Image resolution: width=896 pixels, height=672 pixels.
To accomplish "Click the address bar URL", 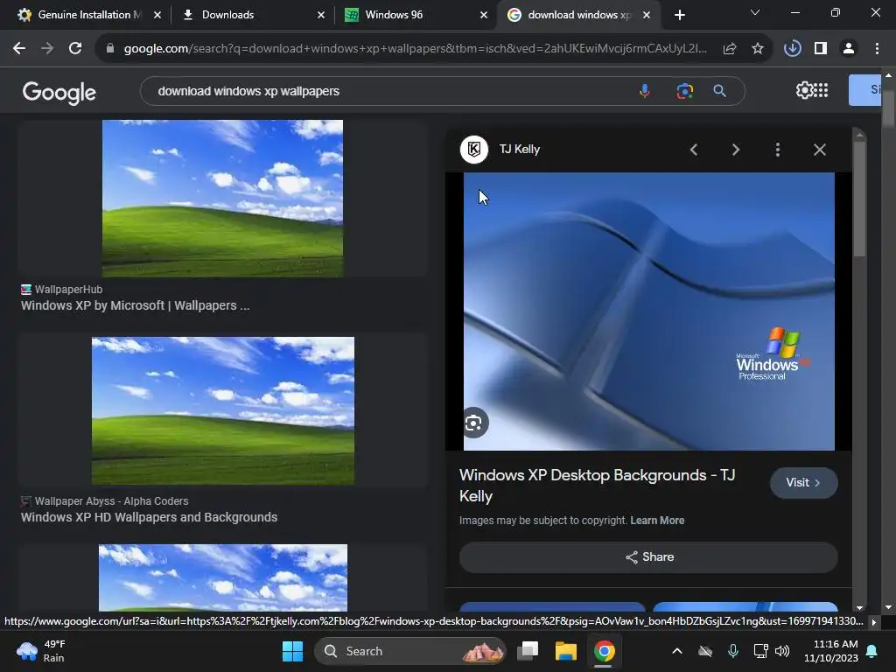I will click(415, 49).
